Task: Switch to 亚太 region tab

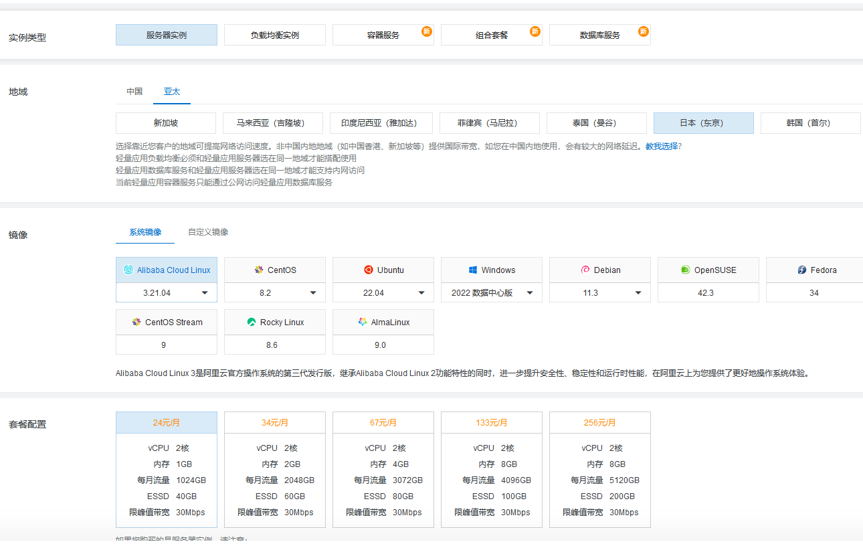Action: coord(172,92)
